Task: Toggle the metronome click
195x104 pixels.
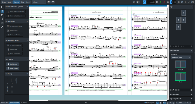Action: pos(168,2)
